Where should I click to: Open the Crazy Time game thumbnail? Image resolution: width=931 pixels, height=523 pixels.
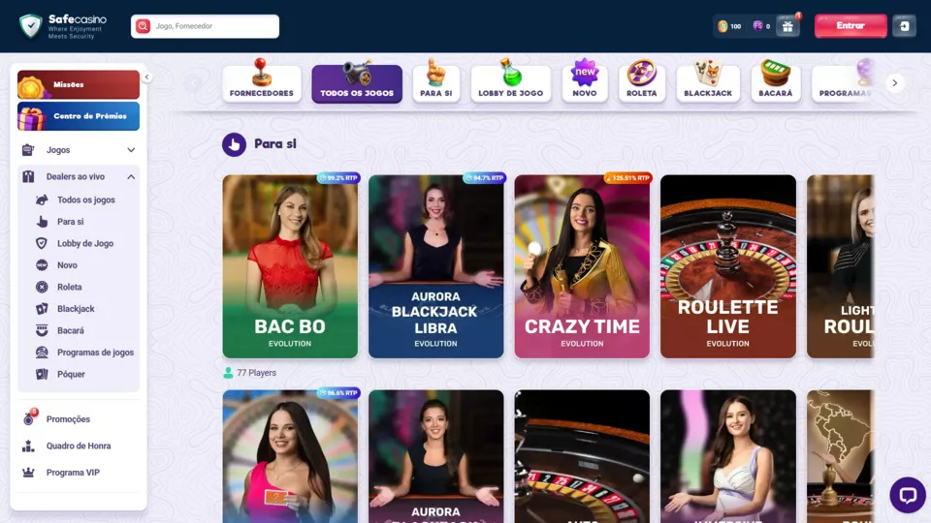click(582, 266)
